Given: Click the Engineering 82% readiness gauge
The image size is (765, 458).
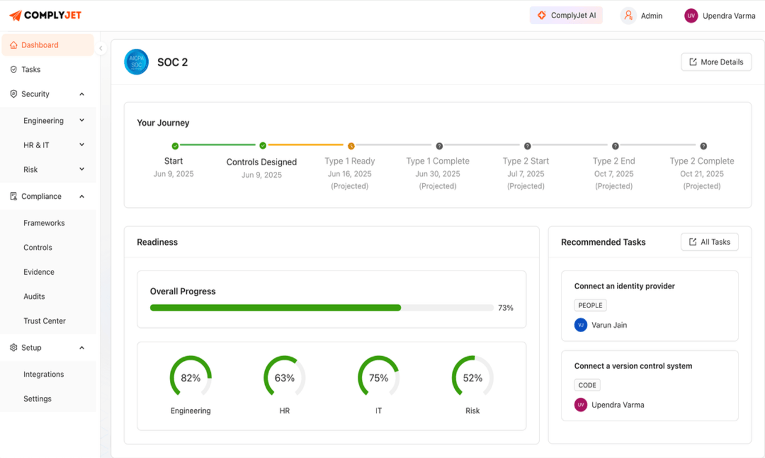Looking at the screenshot, I should (x=190, y=378).
